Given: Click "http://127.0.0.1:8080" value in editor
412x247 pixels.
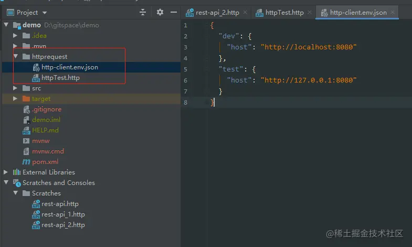Looking at the screenshot, I should (309, 80).
